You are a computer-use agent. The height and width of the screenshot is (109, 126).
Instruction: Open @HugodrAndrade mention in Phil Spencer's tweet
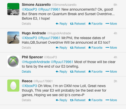(x=36, y=62)
